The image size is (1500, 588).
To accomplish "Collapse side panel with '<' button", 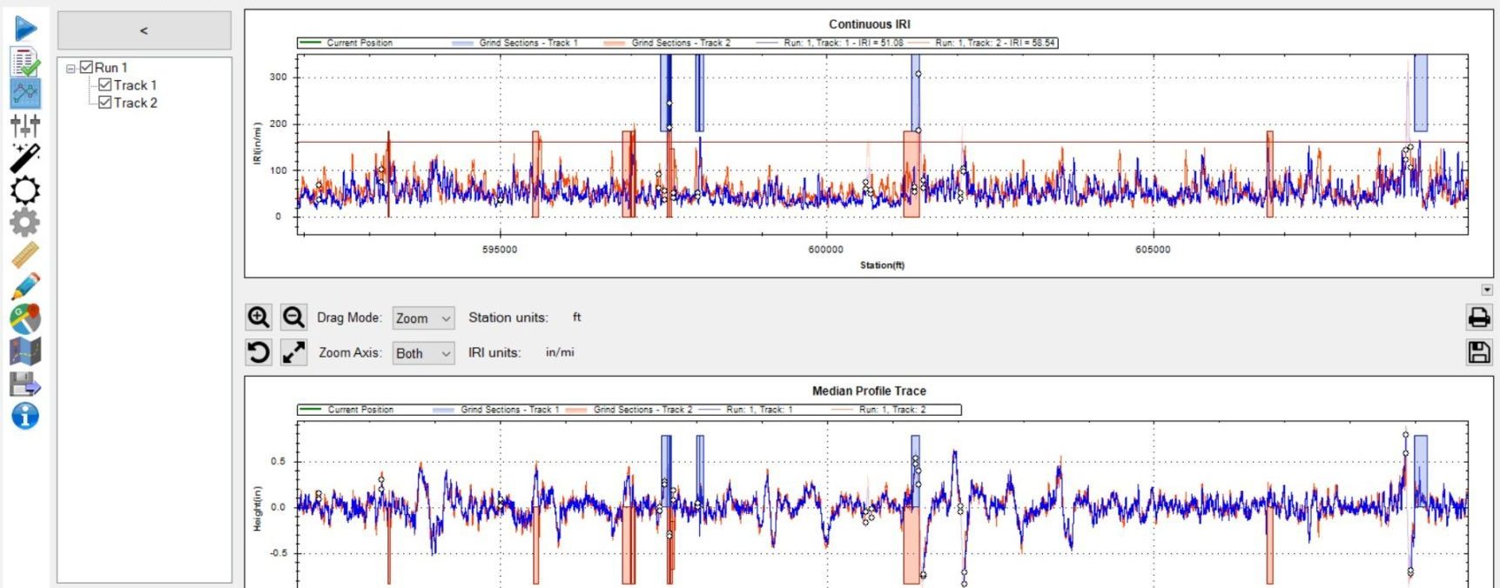I will (145, 30).
